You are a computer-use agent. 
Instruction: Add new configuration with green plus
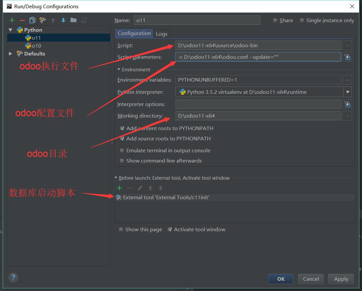12,20
